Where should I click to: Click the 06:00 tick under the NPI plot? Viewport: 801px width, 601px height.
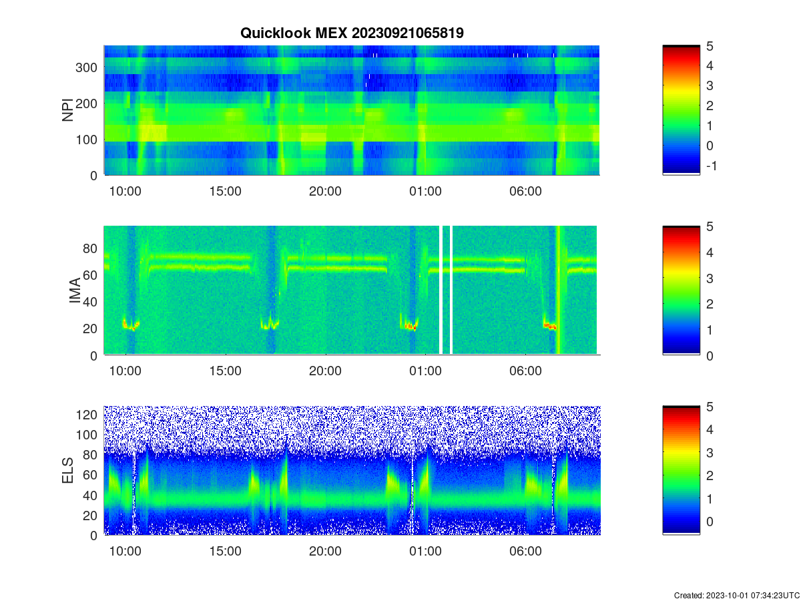(x=525, y=191)
